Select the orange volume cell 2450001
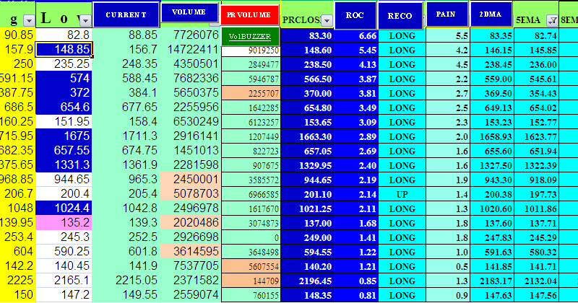 click(191, 179)
